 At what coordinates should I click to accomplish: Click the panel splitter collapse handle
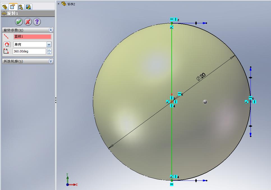pyautogui.click(x=56, y=100)
